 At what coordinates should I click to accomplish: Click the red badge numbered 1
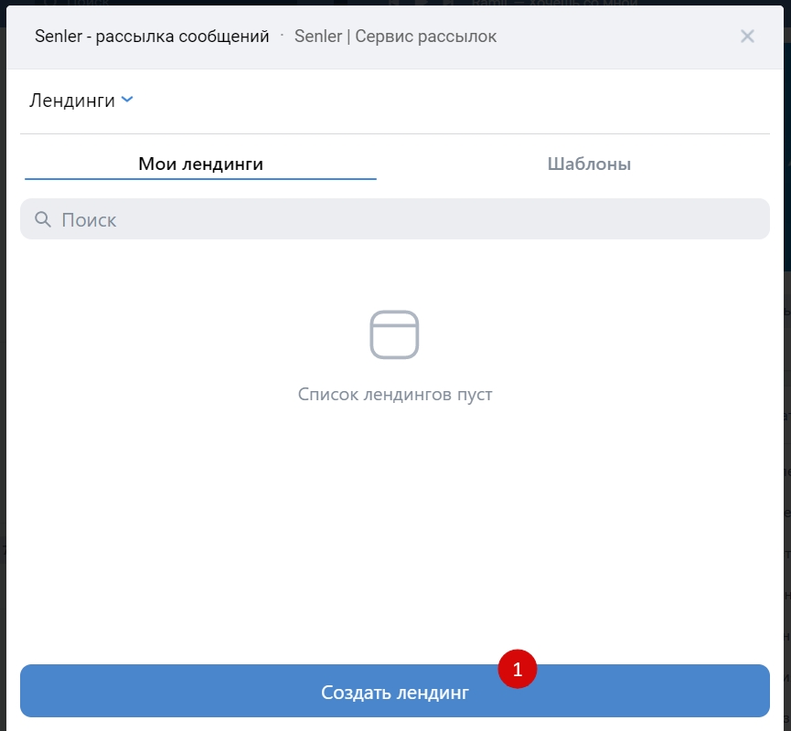point(517,669)
